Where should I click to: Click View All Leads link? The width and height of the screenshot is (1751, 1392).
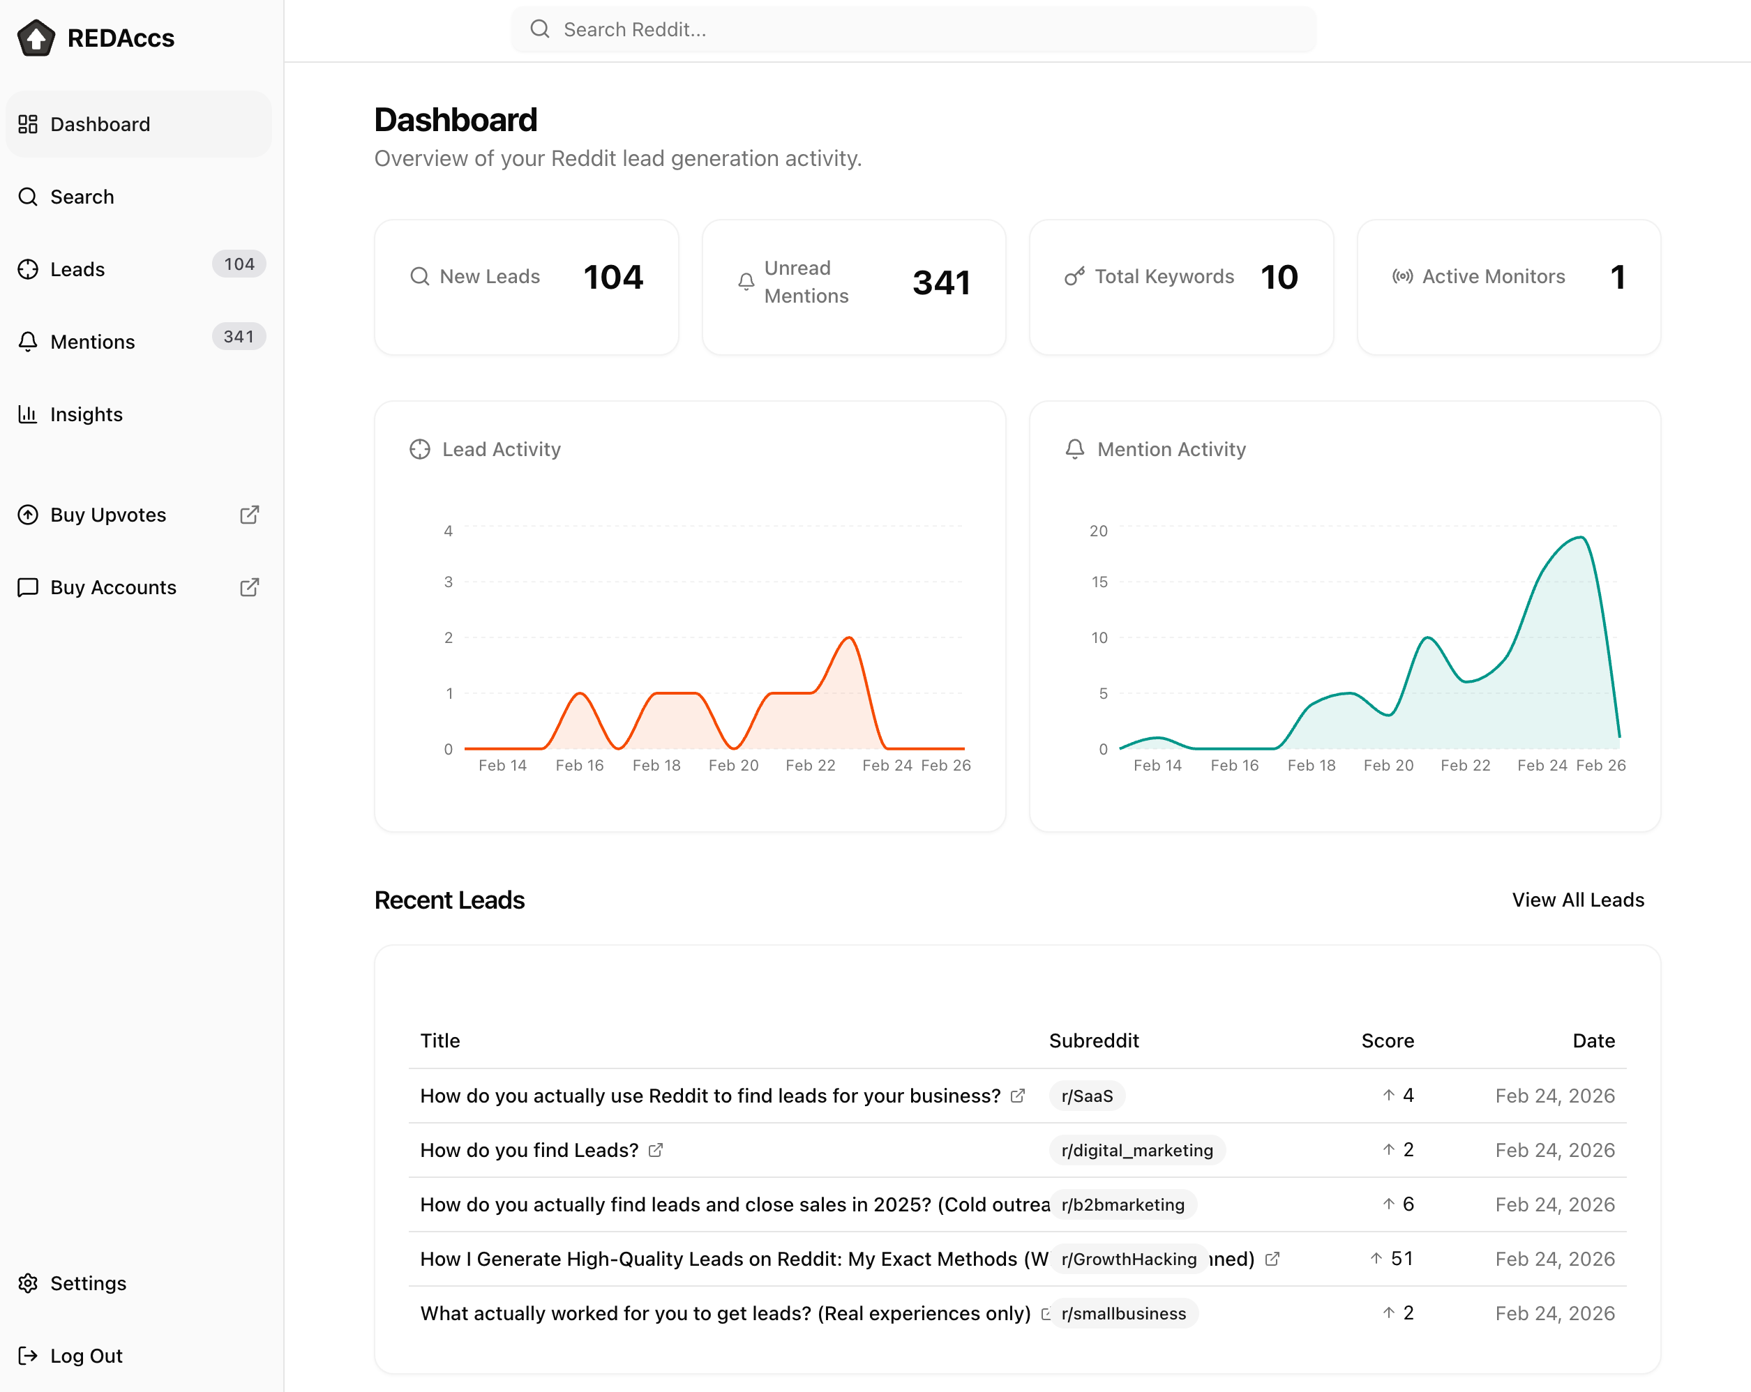tap(1577, 900)
